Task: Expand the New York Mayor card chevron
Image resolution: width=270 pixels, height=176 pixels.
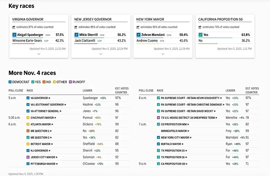Action: click(163, 54)
